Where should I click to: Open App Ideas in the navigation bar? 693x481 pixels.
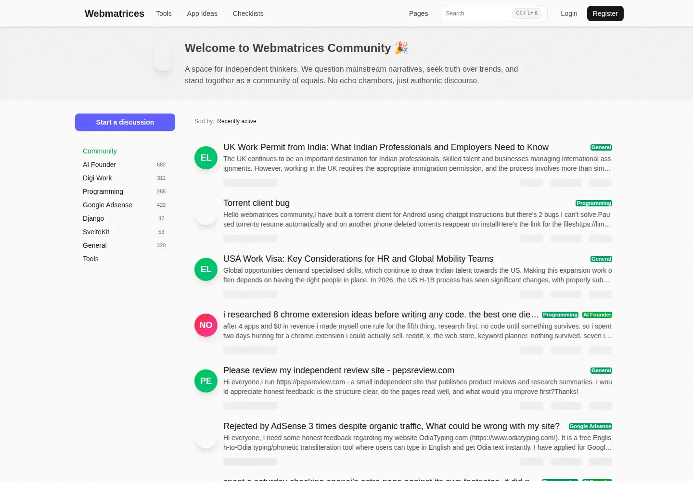202,13
